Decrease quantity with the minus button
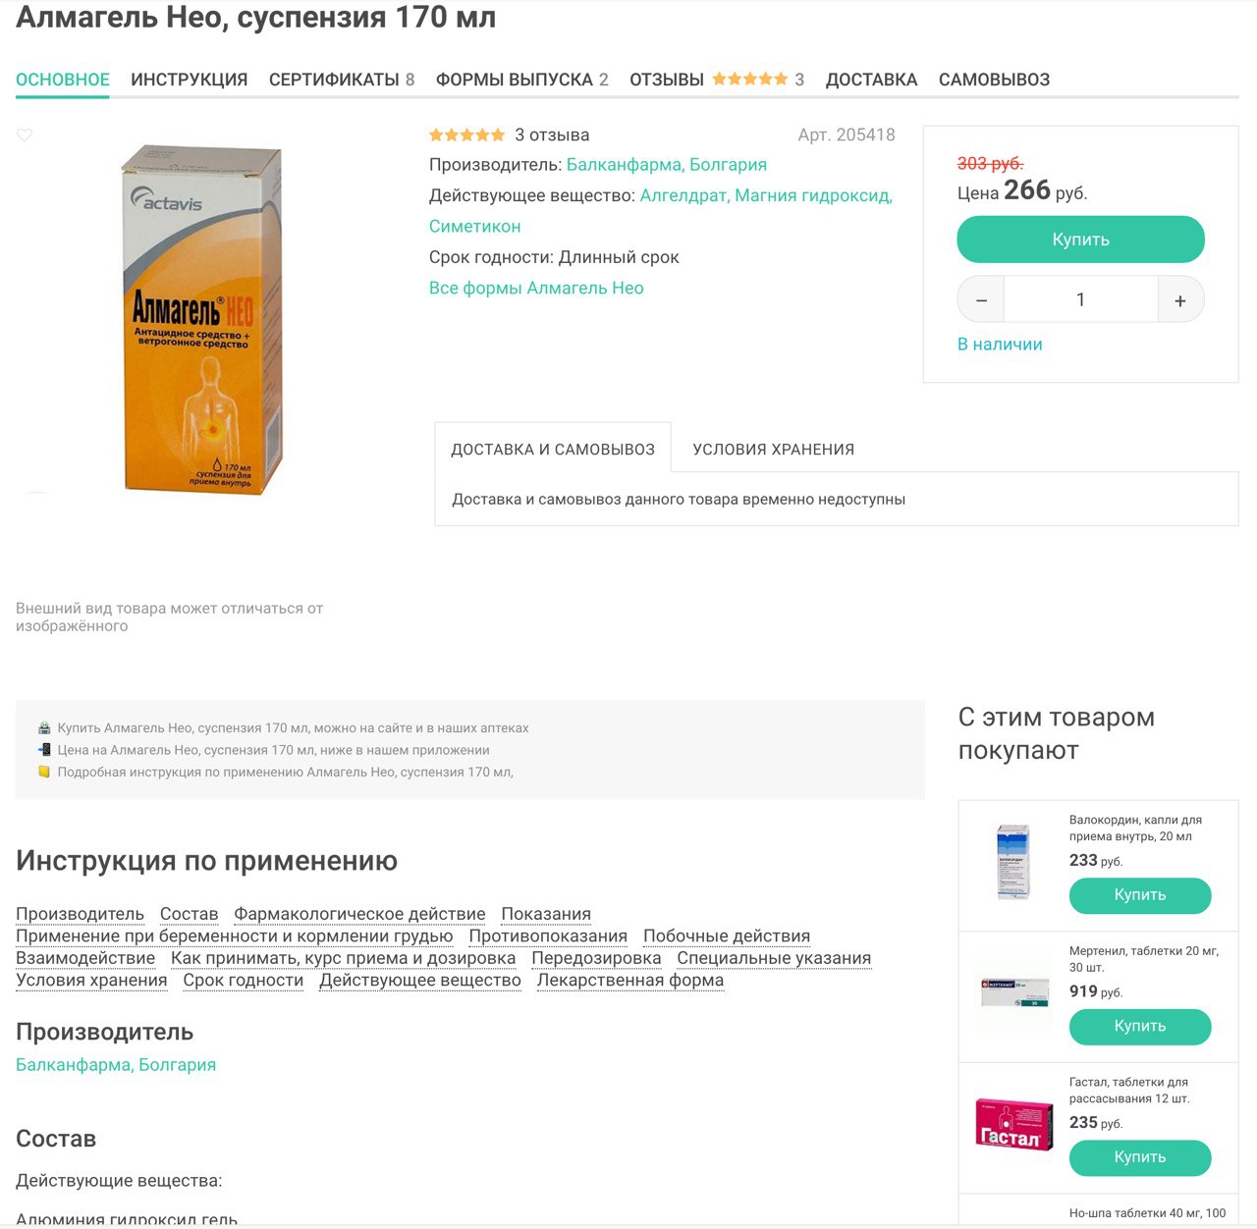1257x1229 pixels. tap(981, 300)
